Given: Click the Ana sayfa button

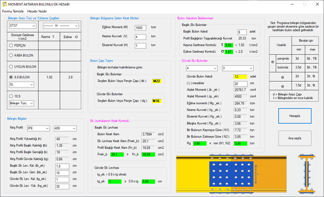Looking at the screenshot, I should (x=295, y=138).
